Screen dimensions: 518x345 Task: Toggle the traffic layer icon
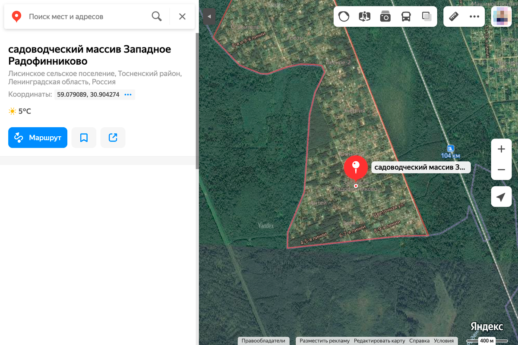[344, 17]
